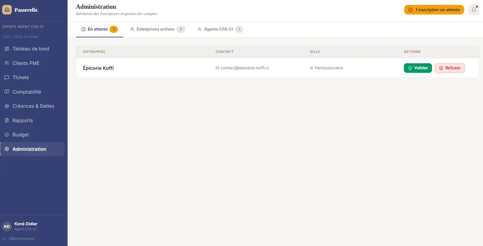This screenshot has width=483, height=246.
Task: Click the Contact column header
Action: [225, 52]
